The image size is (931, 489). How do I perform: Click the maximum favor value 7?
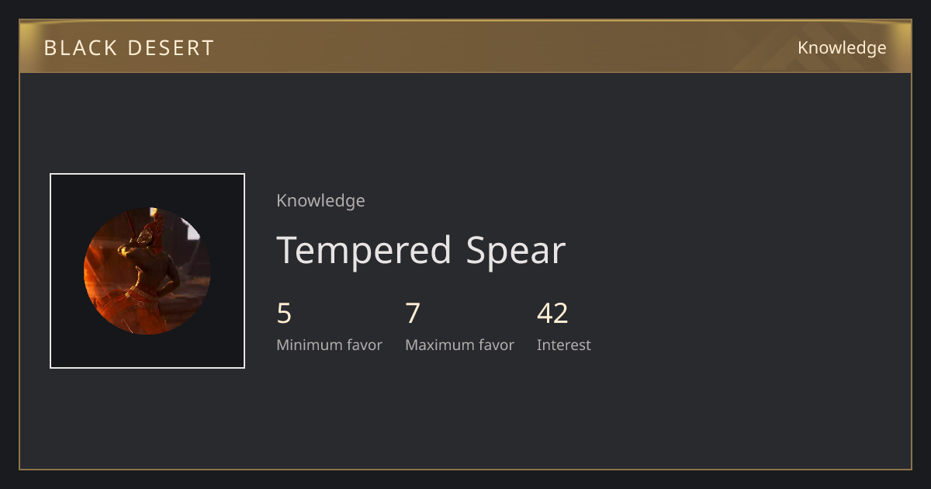pyautogui.click(x=413, y=314)
